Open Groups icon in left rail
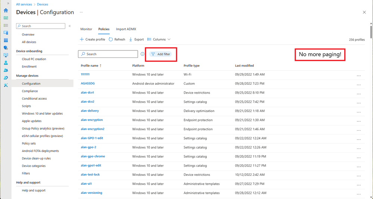Image resolution: width=373 pixels, height=199 pixels. [x=6, y=70]
